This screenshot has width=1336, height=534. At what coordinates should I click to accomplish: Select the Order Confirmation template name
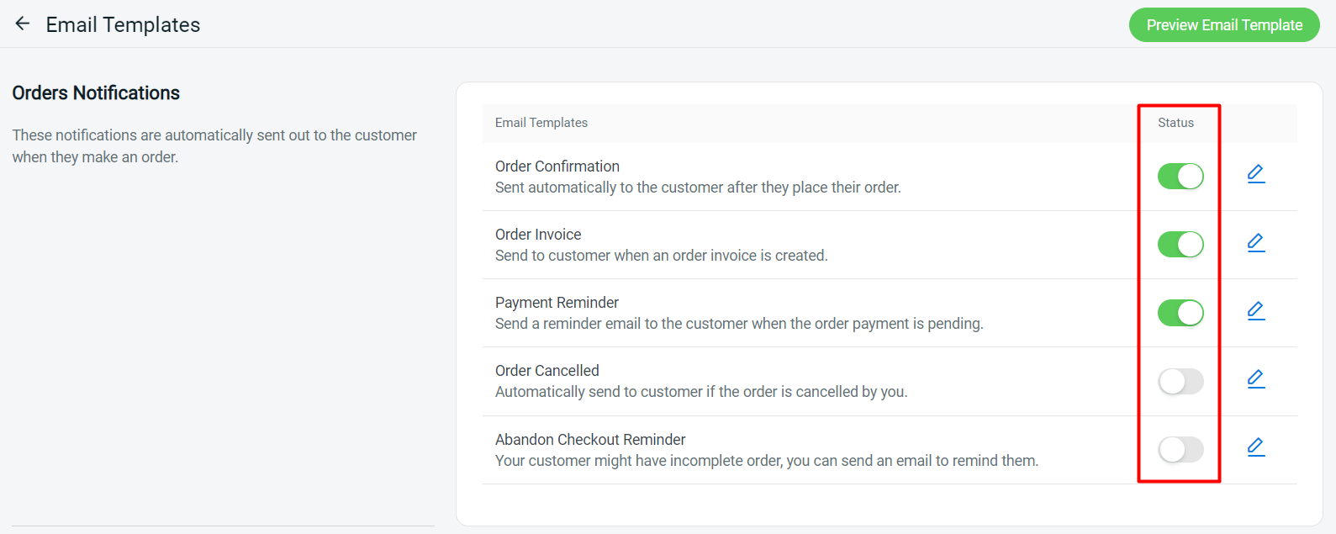(x=557, y=166)
